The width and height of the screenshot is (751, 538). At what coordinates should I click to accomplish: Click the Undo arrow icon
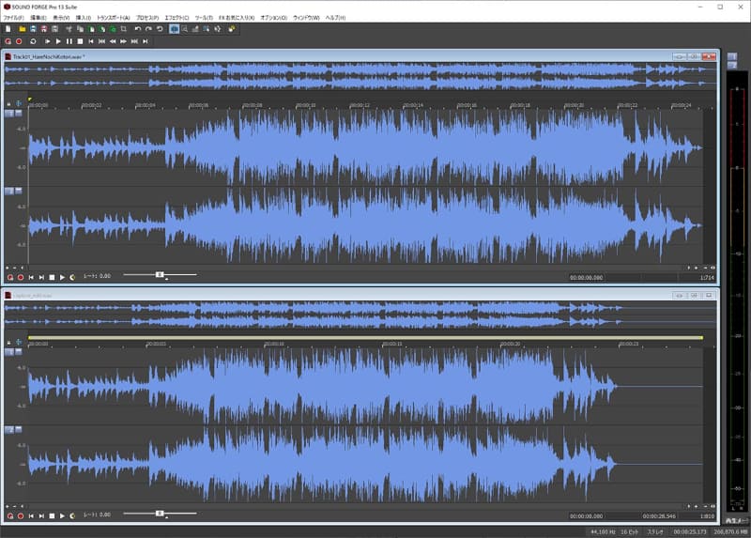(x=138, y=29)
